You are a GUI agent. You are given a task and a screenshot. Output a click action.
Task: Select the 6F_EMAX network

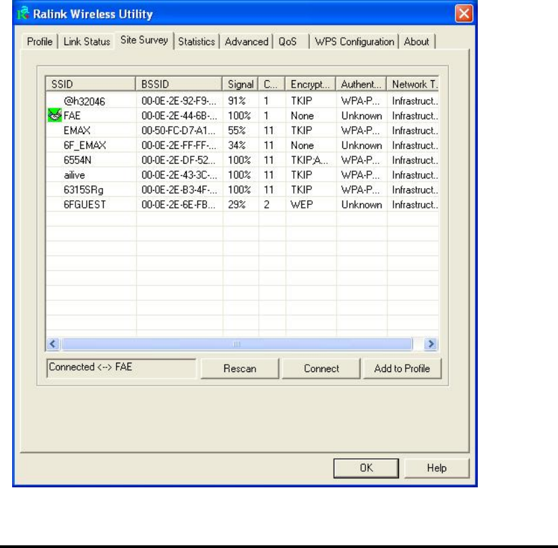click(243, 145)
